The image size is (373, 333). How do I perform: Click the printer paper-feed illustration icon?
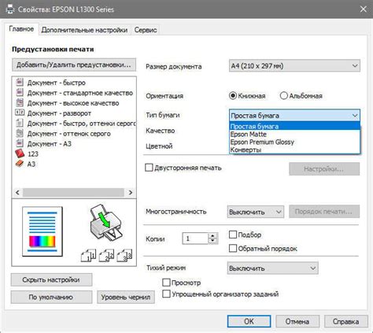[x=105, y=222]
